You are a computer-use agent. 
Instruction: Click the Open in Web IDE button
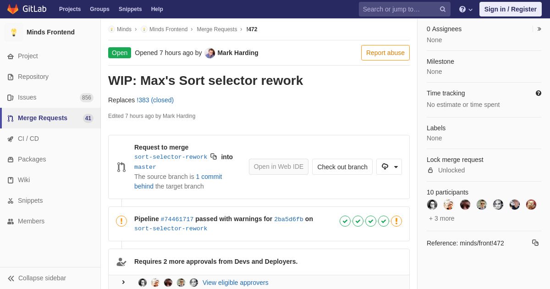[279, 167]
